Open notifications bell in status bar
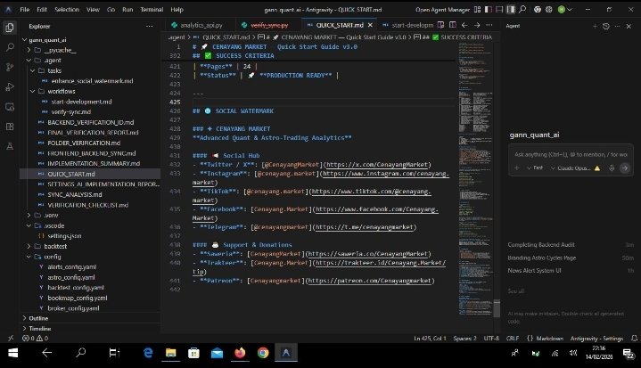 634,339
